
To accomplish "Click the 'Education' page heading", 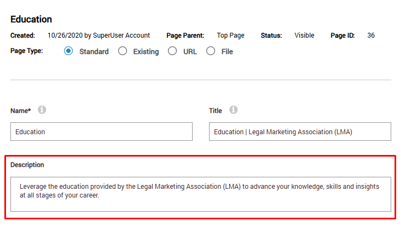I will click(x=31, y=19).
